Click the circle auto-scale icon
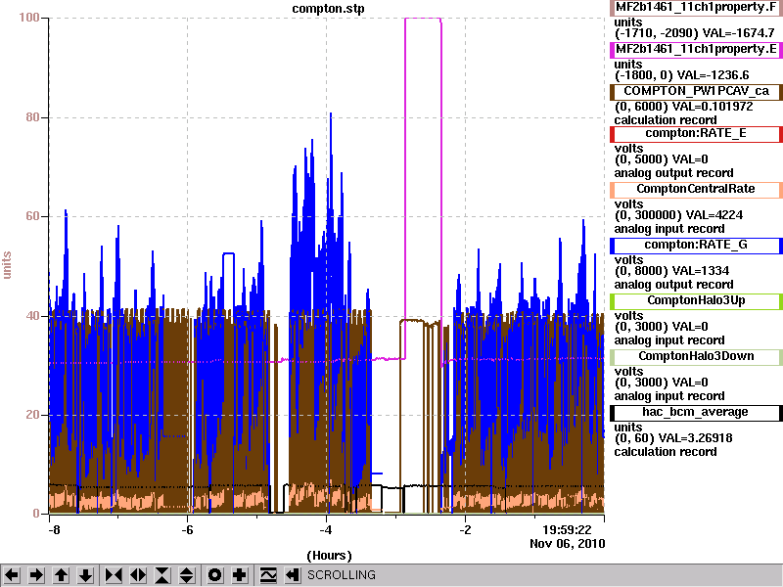783x587 pixels. tap(214, 575)
